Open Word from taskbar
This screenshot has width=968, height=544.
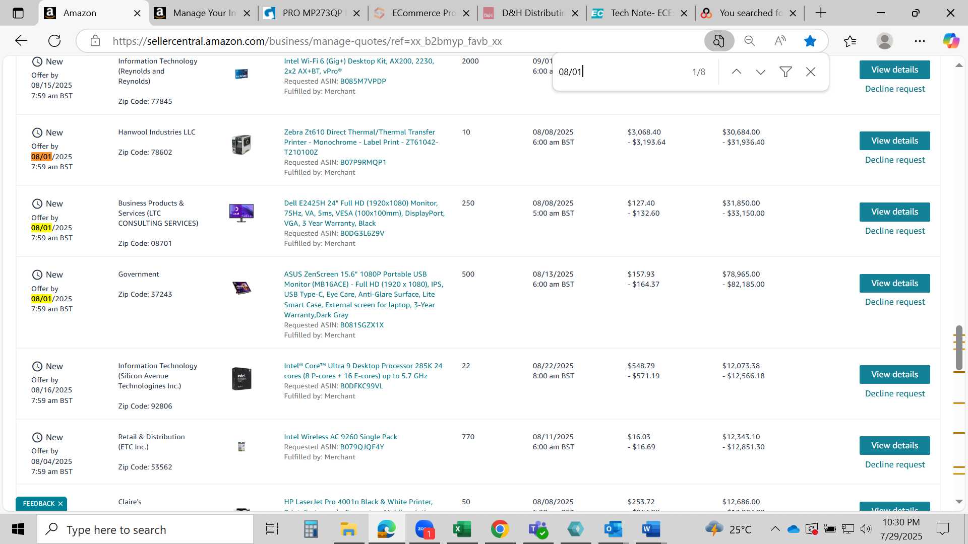(x=651, y=529)
